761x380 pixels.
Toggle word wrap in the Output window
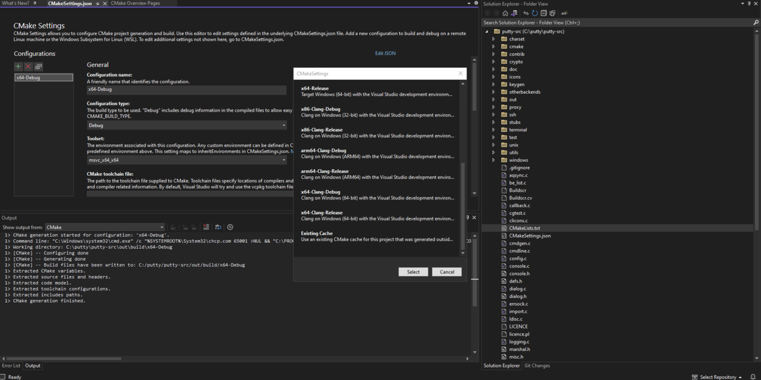[218, 227]
